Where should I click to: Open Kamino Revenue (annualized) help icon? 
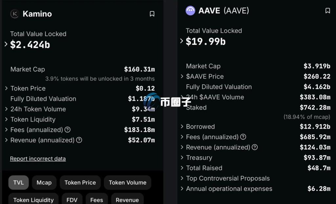pyautogui.click(x=79, y=140)
